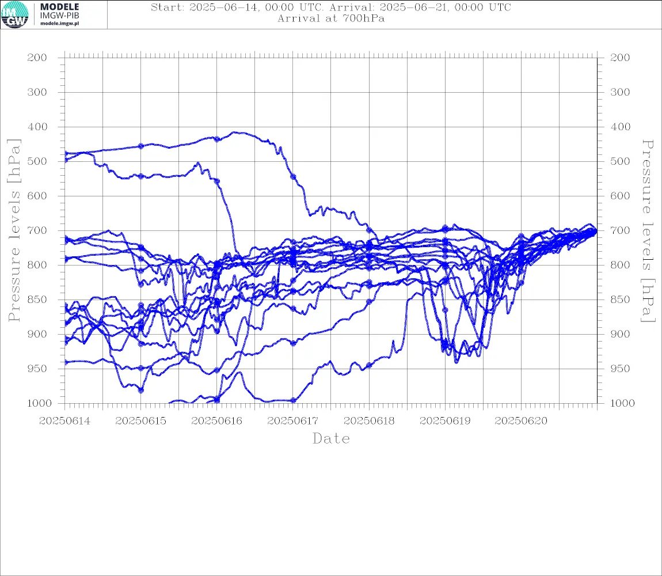Click the Start/Arrival UTC title line
The image size is (662, 576).
pos(331,7)
